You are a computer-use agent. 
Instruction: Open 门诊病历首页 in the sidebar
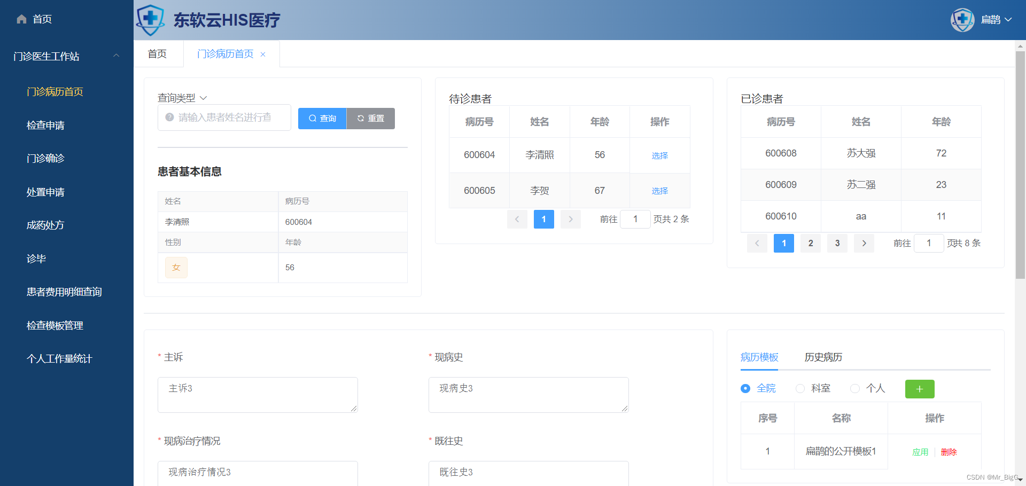[x=55, y=92]
